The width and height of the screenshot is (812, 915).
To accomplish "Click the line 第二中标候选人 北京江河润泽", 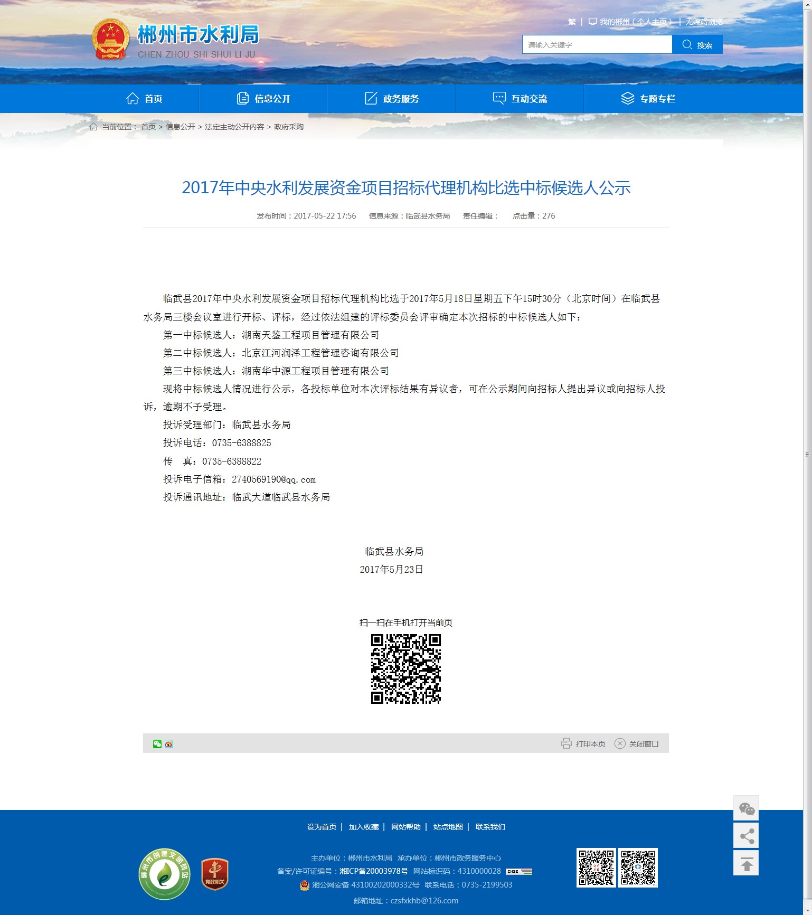I will (281, 353).
